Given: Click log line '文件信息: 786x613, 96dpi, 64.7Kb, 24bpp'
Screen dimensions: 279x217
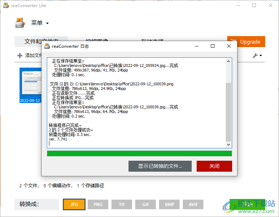Looking at the screenshot, I should pyautogui.click(x=91, y=112).
